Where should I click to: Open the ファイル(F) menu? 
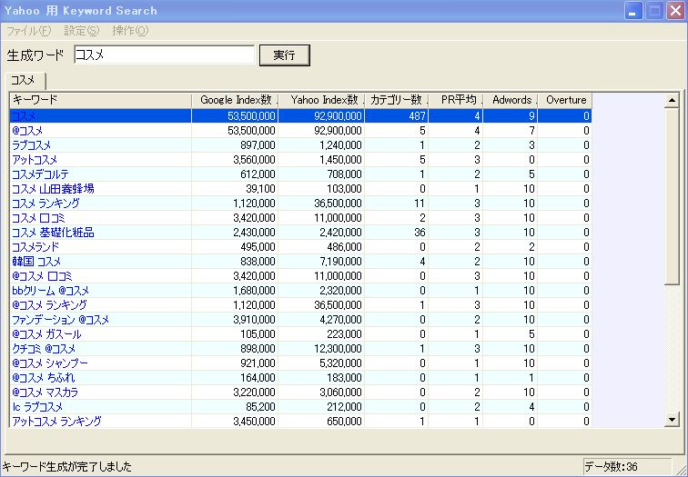(x=29, y=31)
